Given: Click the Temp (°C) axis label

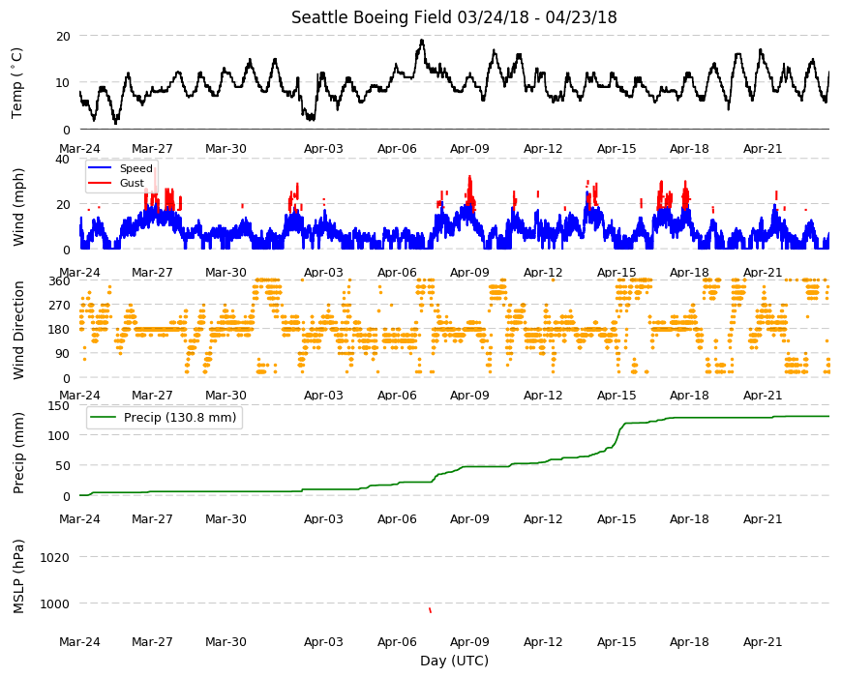Looking at the screenshot, I should coord(17,82).
